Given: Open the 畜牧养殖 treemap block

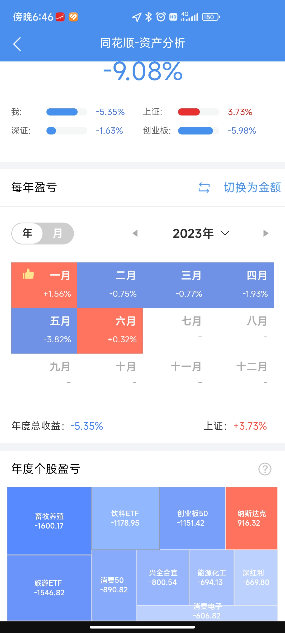Looking at the screenshot, I should coord(49,521).
